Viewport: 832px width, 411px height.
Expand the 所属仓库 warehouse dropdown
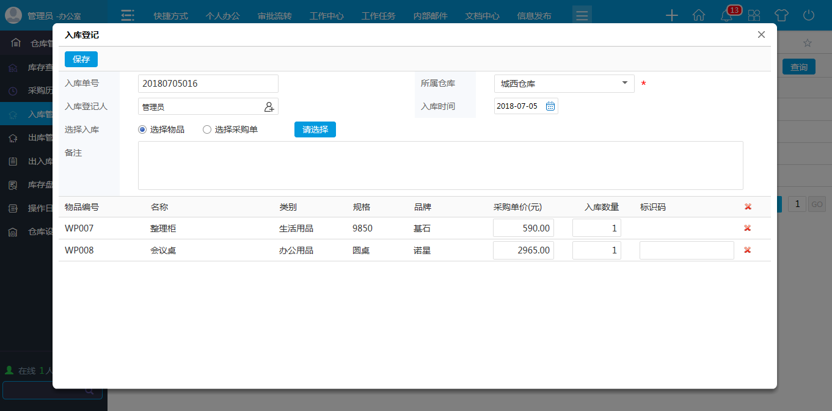(624, 84)
